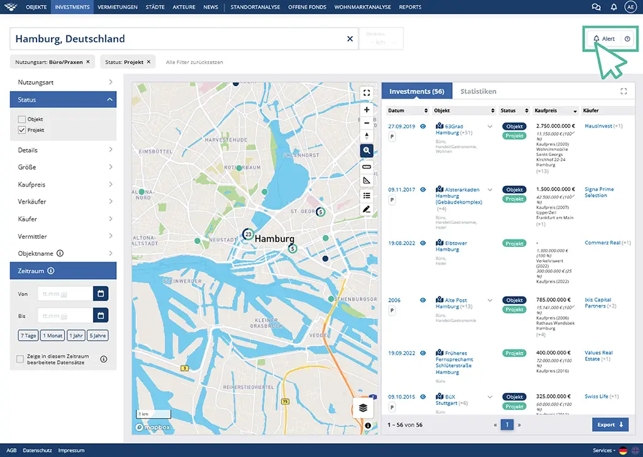The image size is (643, 457).
Task: Show the map attribution info icon
Action: pyautogui.click(x=368, y=426)
